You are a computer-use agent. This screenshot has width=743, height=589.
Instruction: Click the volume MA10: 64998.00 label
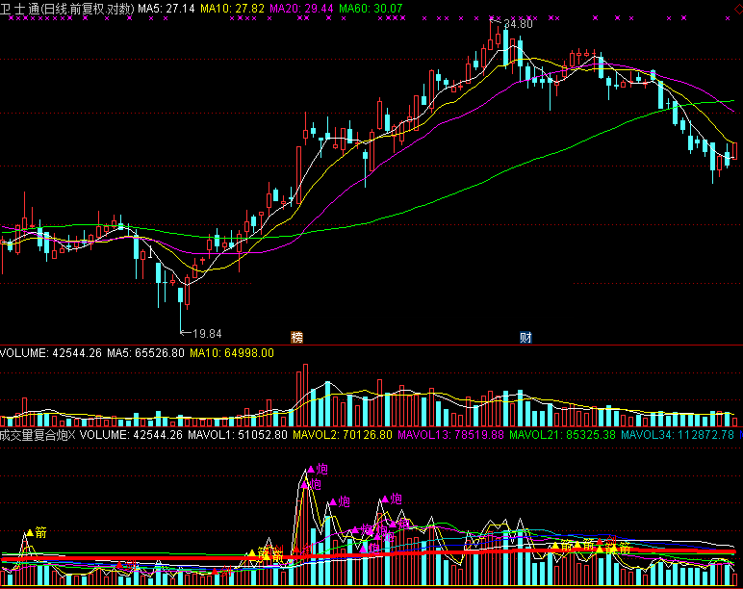tap(232, 353)
